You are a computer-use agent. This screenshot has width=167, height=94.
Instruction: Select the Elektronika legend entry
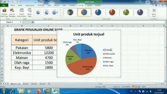point(109,54)
